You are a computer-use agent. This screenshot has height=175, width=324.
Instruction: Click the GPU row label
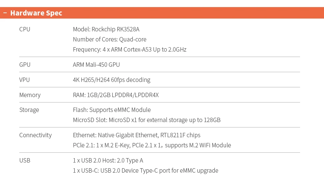click(25, 65)
